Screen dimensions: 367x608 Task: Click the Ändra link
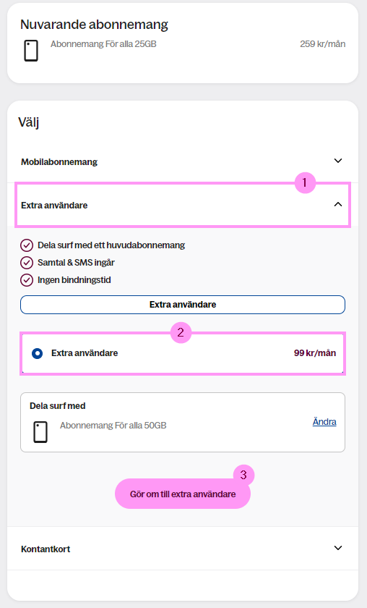pyautogui.click(x=324, y=422)
